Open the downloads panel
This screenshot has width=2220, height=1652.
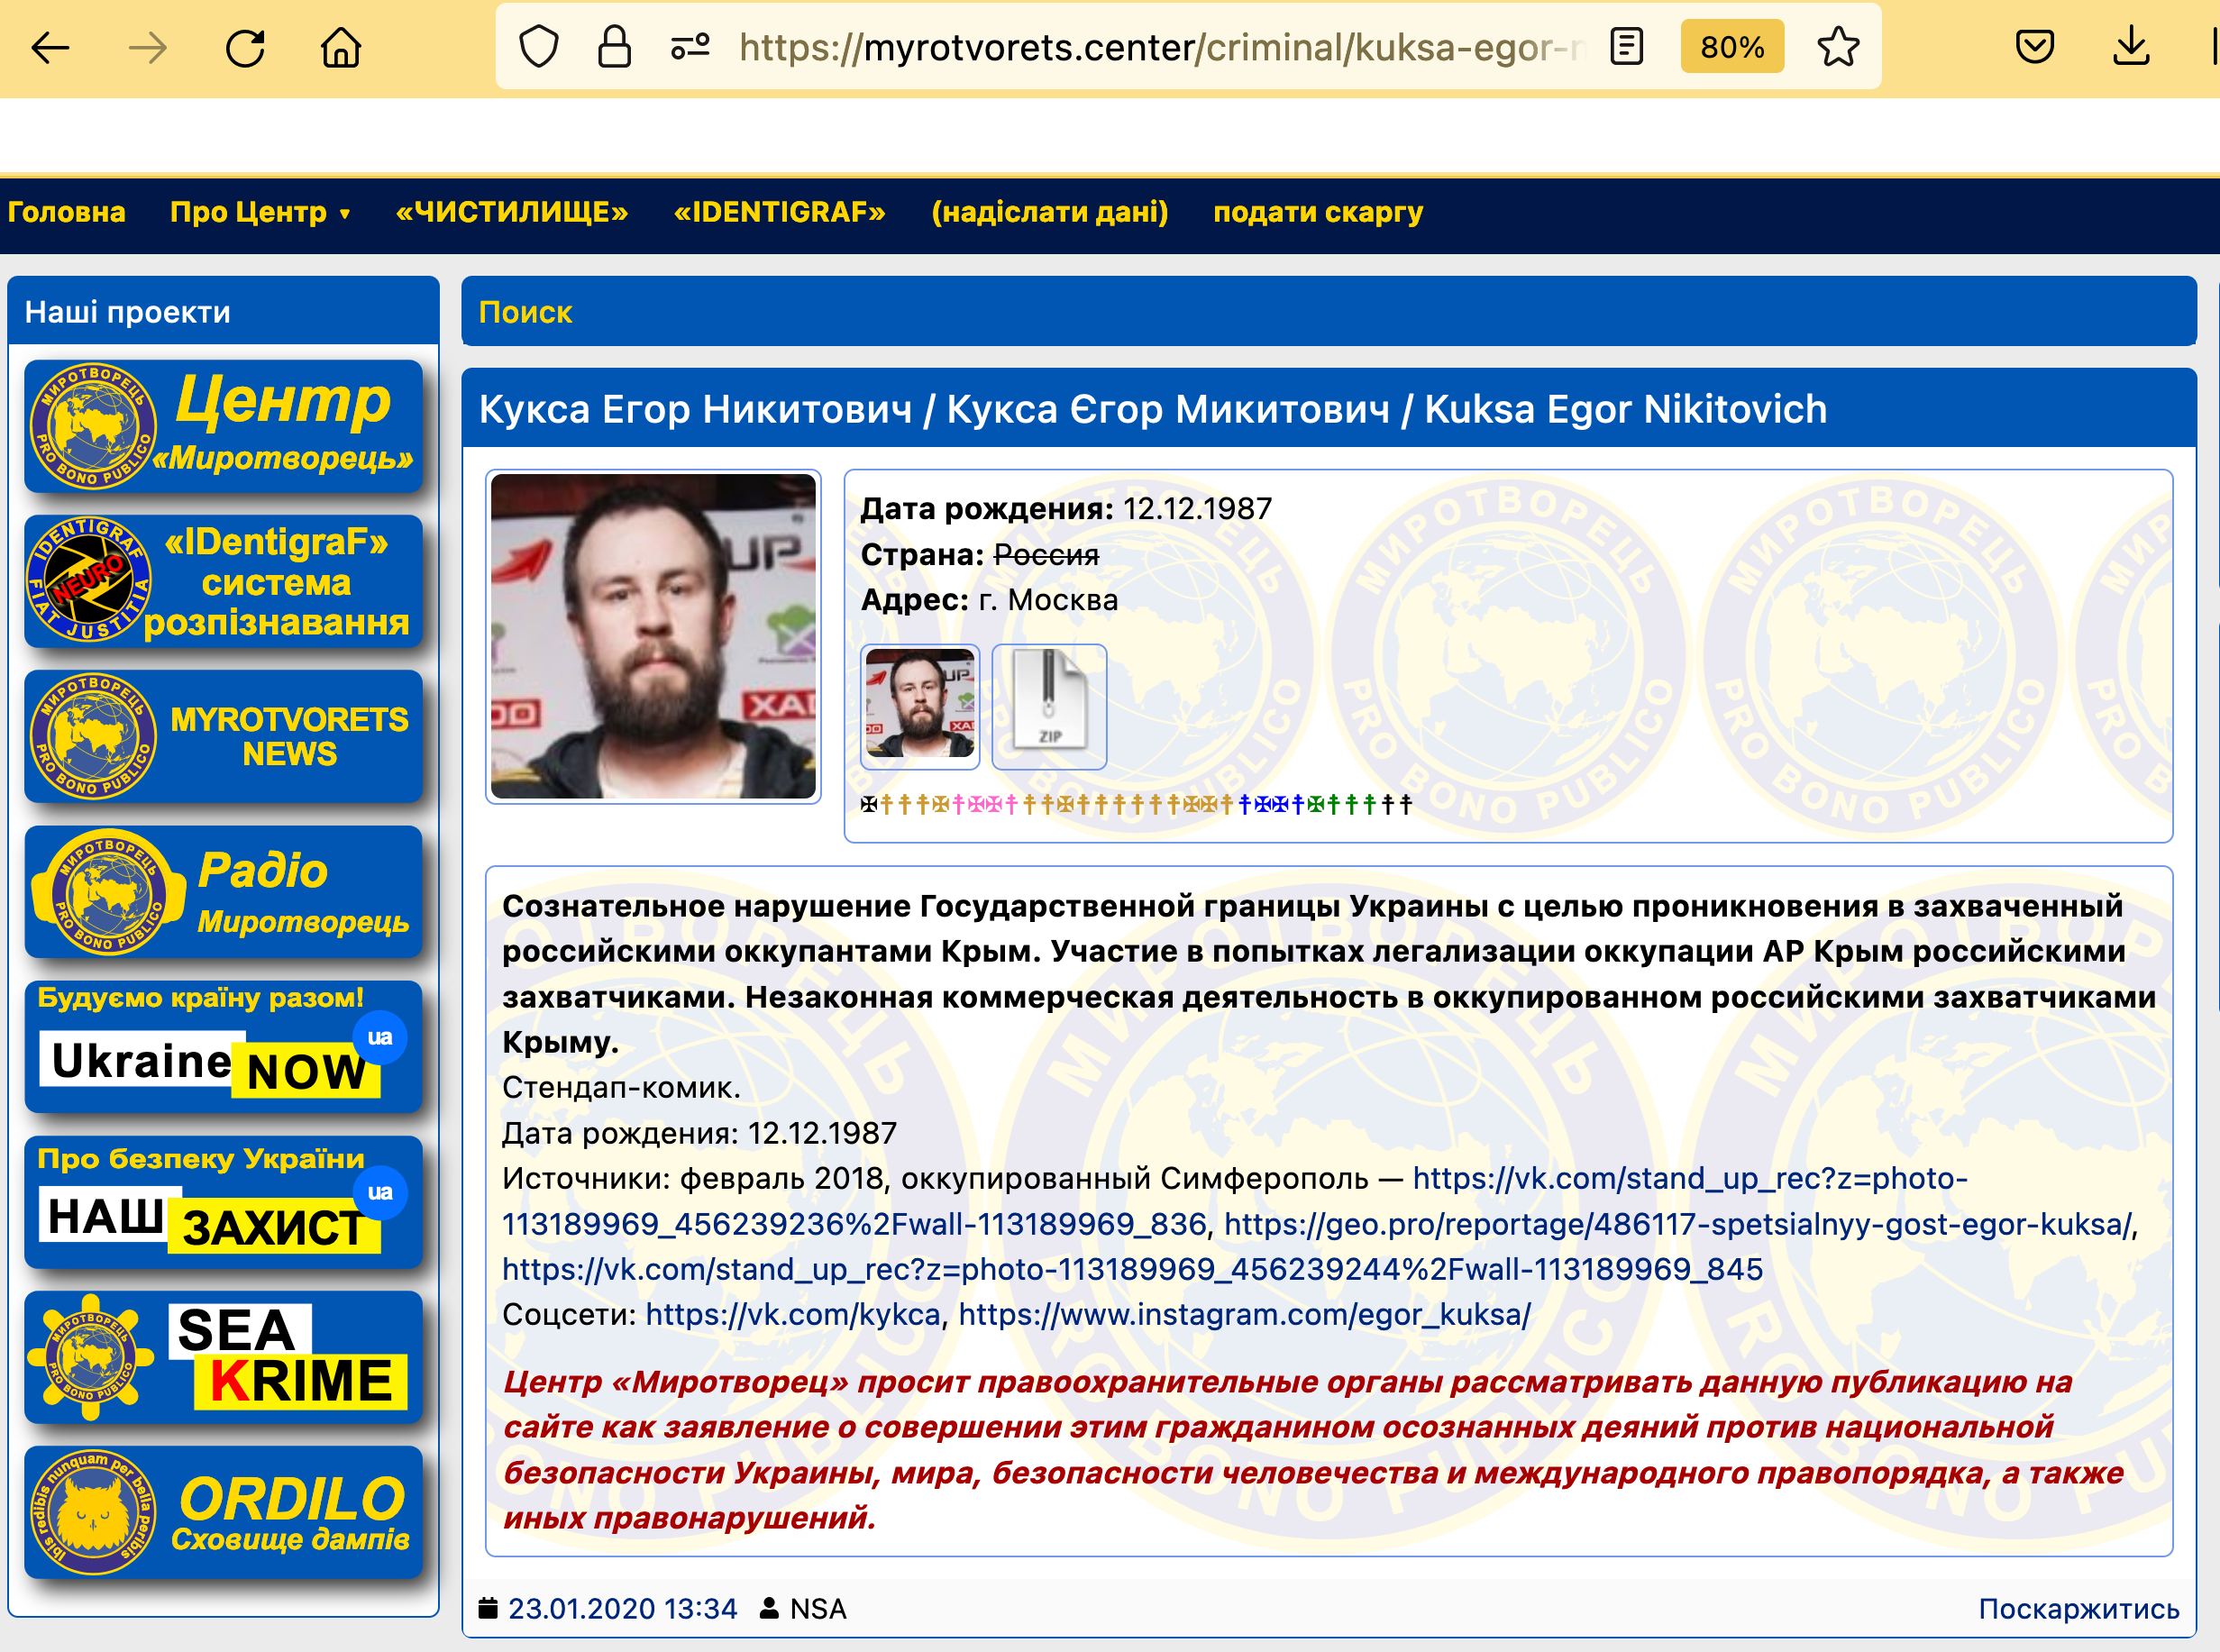pyautogui.click(x=2131, y=47)
